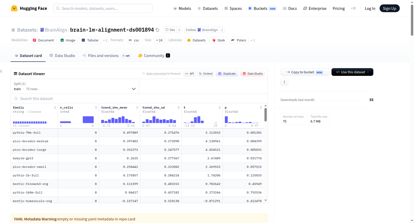Sort by the trend_rho_mean column
Viewport: 414px width, 223px height.
point(137,107)
